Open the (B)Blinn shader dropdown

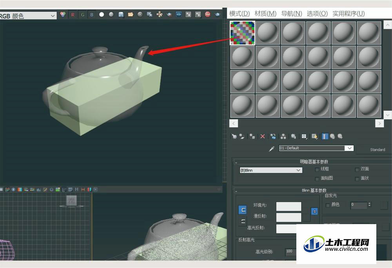(271, 170)
